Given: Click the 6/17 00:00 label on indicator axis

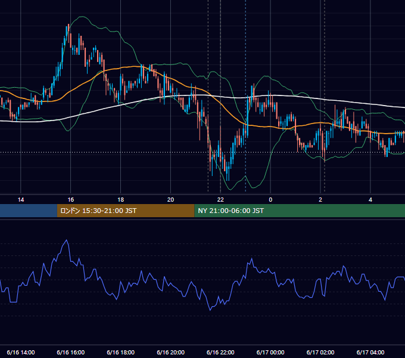Looking at the screenshot, I should [x=270, y=352].
